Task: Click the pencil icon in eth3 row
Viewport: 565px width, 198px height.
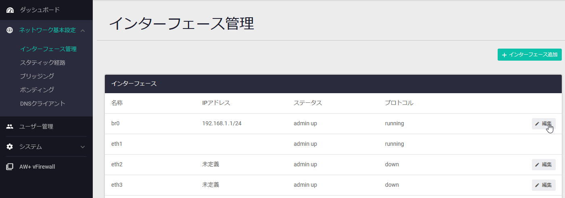Action: 537,185
